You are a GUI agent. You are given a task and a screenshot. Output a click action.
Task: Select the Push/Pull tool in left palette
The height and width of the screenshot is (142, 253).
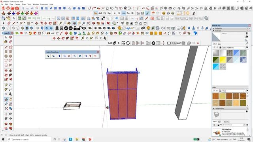tap(11, 71)
